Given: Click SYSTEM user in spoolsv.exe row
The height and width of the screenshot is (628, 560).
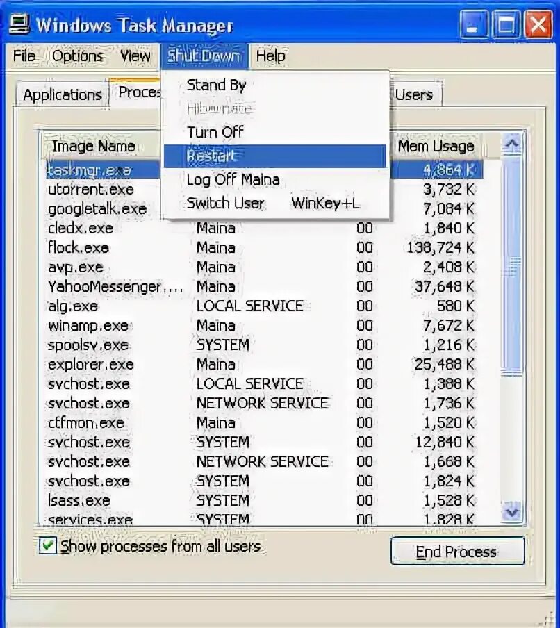Looking at the screenshot, I should pyautogui.click(x=223, y=345).
